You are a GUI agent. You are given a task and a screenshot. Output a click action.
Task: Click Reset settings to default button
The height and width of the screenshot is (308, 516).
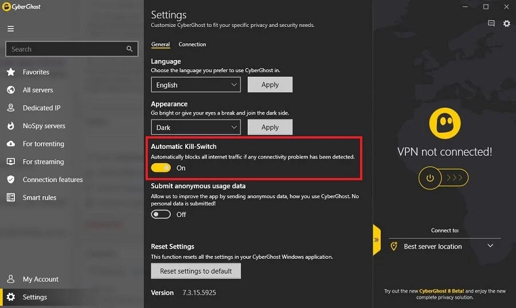pos(196,271)
